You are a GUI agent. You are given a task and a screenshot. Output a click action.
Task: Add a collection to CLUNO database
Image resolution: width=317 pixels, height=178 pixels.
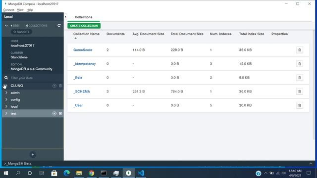click(x=54, y=86)
